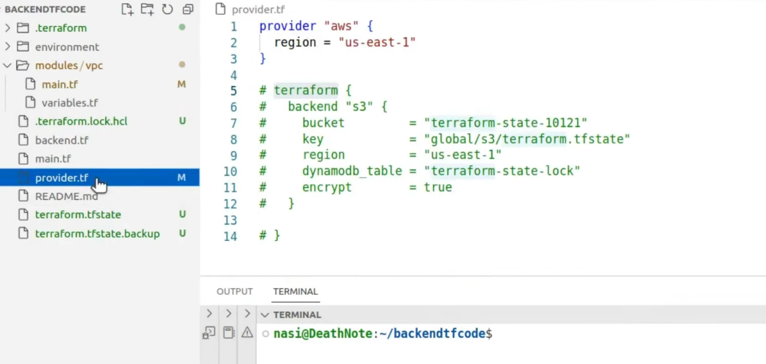
Task: Click the provider "aws" text on line 1
Action: (309, 26)
